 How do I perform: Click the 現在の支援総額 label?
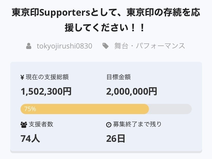[47, 77]
